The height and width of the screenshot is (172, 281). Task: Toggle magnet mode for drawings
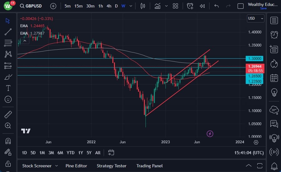point(8,141)
